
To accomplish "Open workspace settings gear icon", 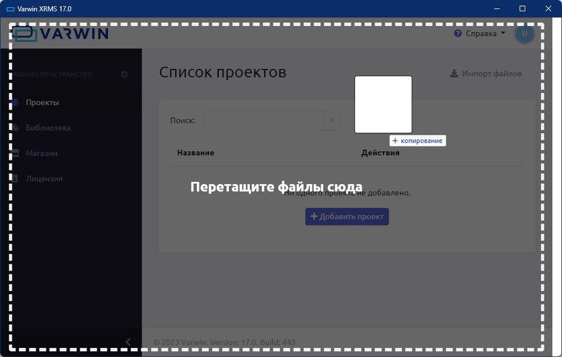I will pyautogui.click(x=124, y=75).
